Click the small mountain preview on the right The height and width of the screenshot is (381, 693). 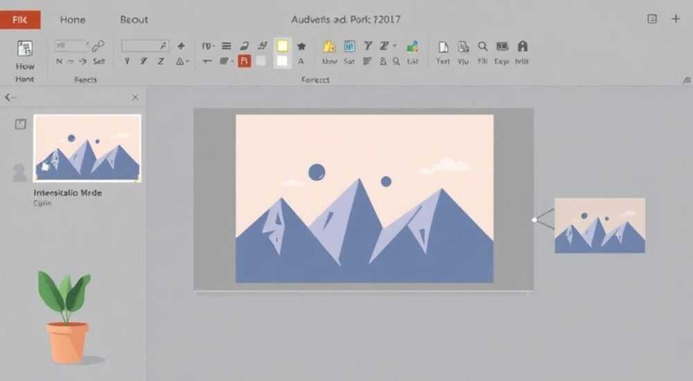(599, 225)
